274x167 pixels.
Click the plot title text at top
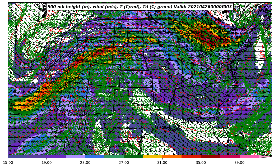(x=140, y=7)
